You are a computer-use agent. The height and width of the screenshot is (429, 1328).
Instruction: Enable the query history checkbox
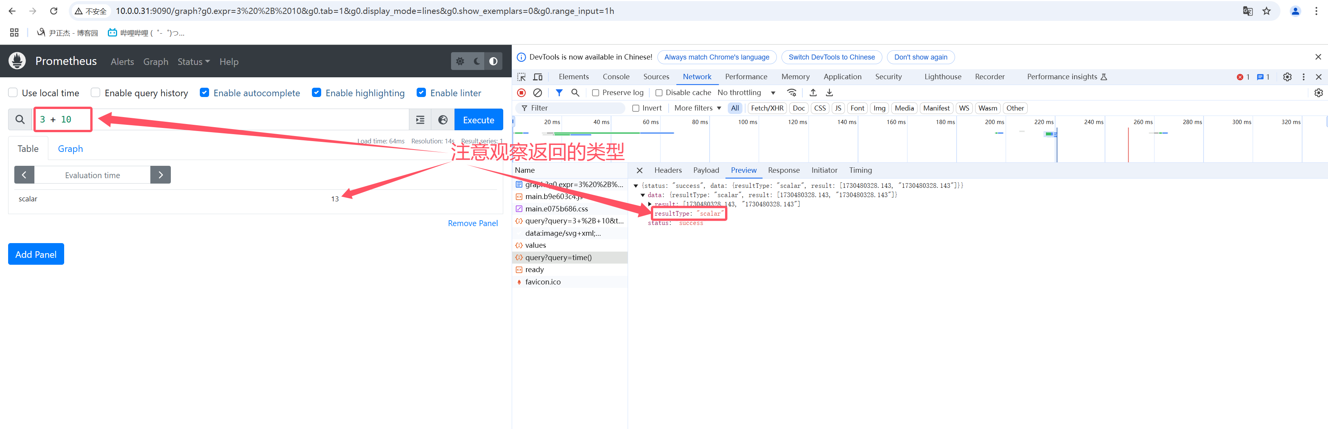[x=96, y=93]
